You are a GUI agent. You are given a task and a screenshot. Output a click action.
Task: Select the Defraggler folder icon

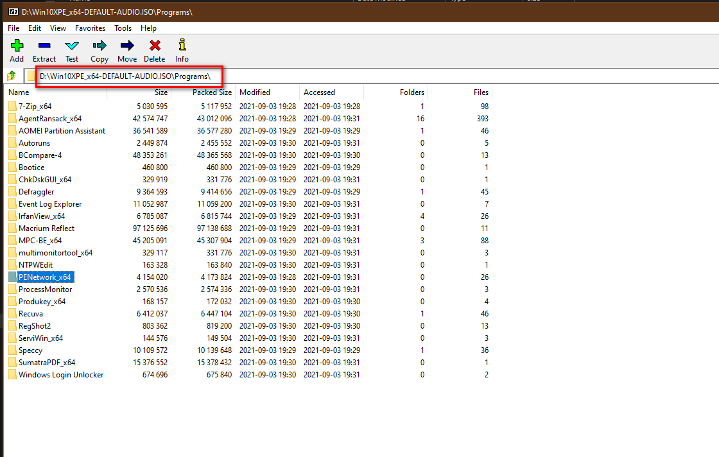coord(12,192)
